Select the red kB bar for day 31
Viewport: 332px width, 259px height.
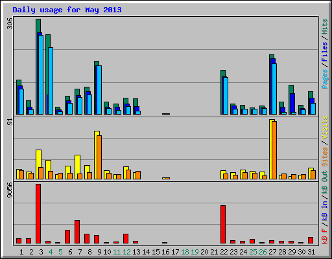point(311,240)
